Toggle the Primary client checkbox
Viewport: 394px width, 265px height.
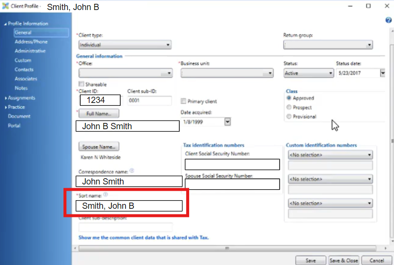(x=183, y=101)
